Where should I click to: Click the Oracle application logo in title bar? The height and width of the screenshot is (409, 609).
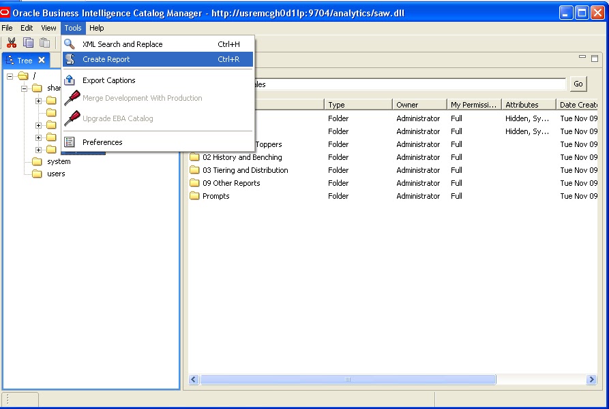coord(5,13)
